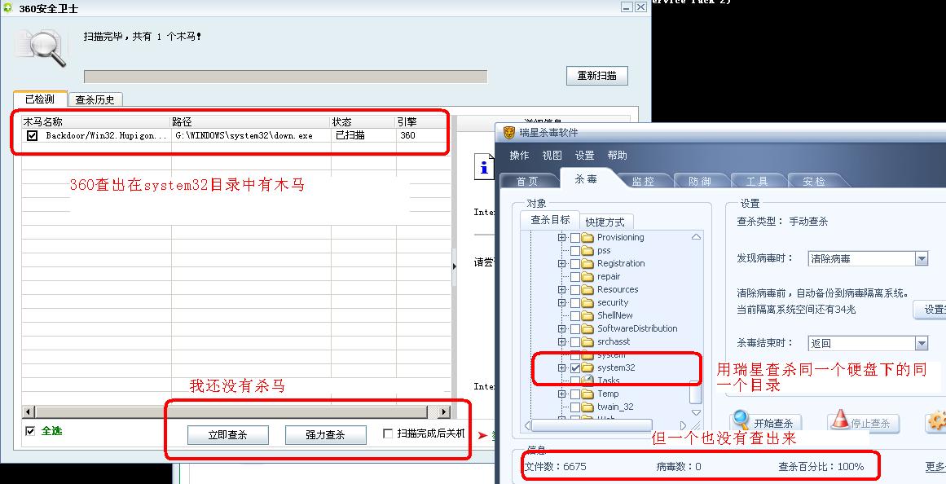The height and width of the screenshot is (484, 946).
Task: Click the pss folder icon in Rising tree
Action: click(x=587, y=250)
